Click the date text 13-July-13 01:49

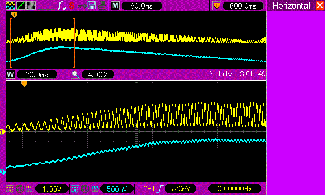(235, 74)
